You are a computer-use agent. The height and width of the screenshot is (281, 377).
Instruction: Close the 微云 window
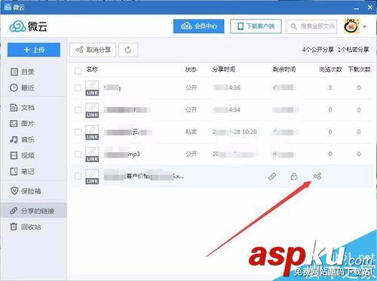click(370, 8)
